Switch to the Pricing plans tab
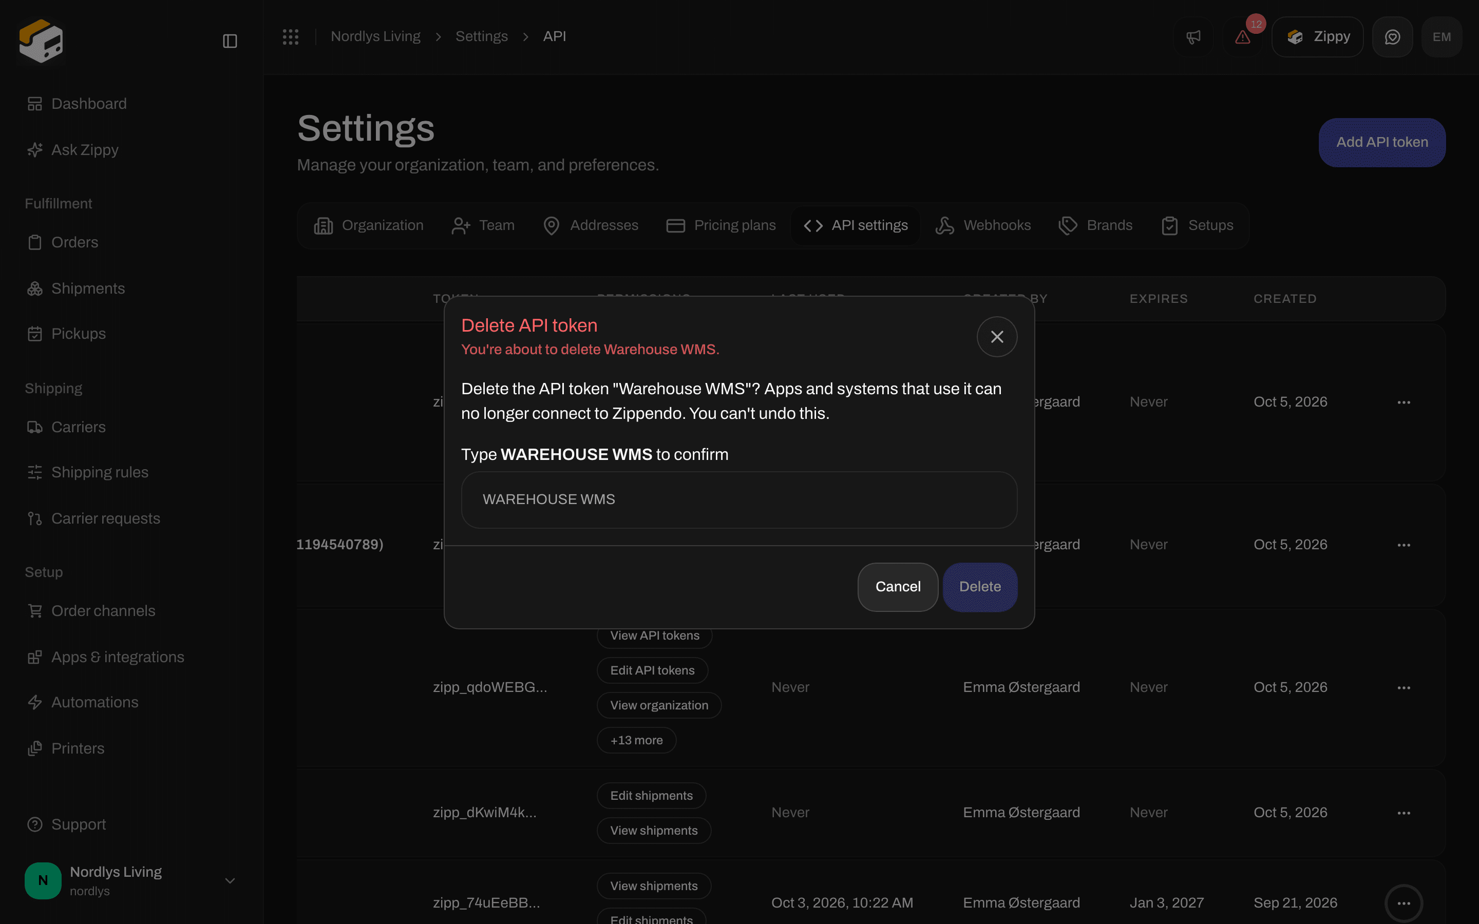The image size is (1479, 924). (720, 225)
